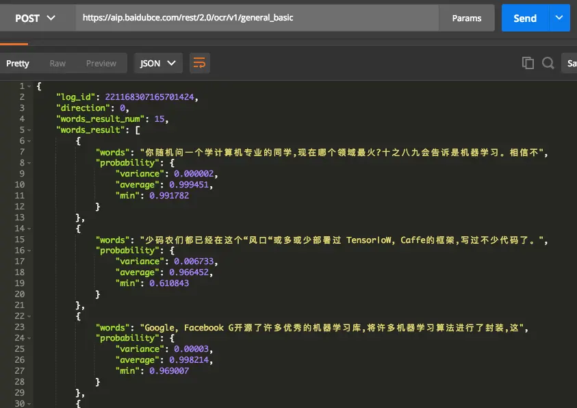Open the JSON format dropdown
577x408 pixels.
coord(158,63)
